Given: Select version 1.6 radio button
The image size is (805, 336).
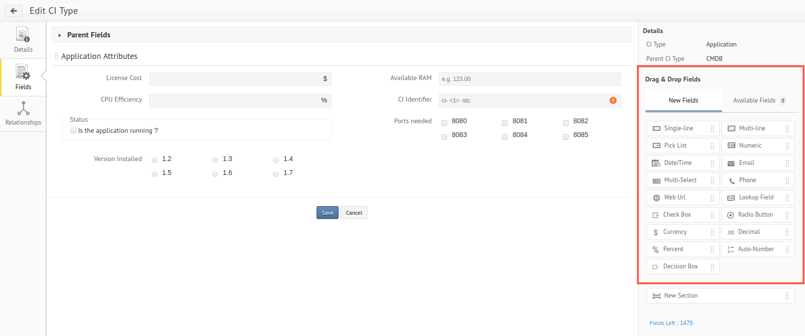Looking at the screenshot, I should (x=215, y=174).
